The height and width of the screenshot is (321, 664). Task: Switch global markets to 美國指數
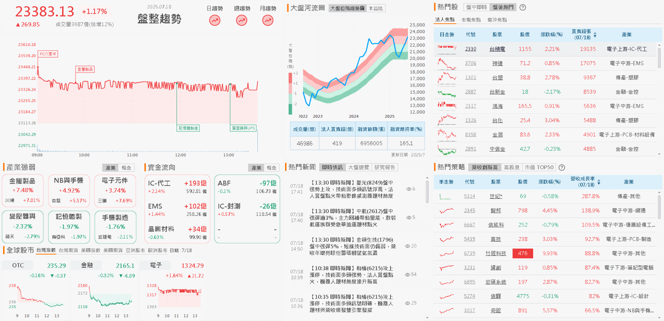click(90, 250)
